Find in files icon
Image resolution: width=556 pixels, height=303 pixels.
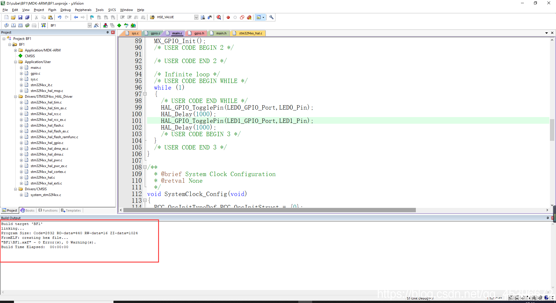[152, 17]
